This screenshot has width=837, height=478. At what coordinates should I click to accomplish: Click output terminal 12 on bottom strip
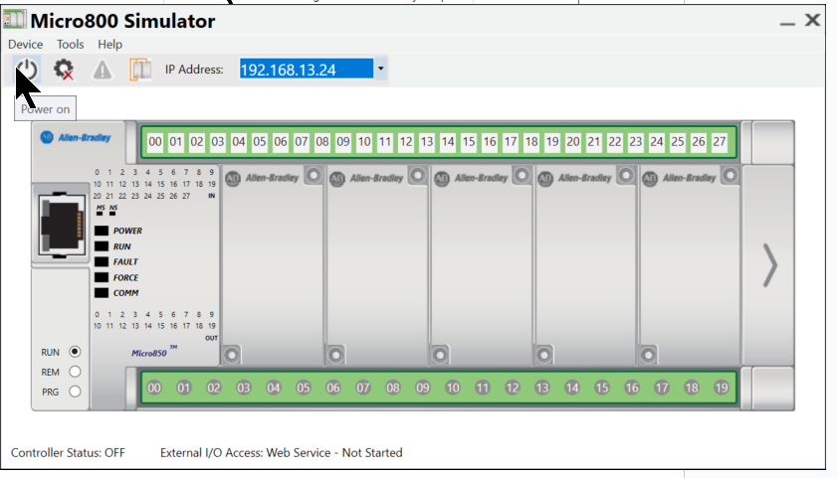coord(513,388)
